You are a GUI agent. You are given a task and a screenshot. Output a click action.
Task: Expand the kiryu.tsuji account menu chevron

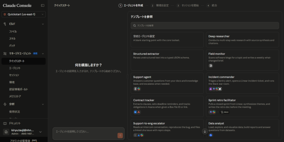pos(40,132)
